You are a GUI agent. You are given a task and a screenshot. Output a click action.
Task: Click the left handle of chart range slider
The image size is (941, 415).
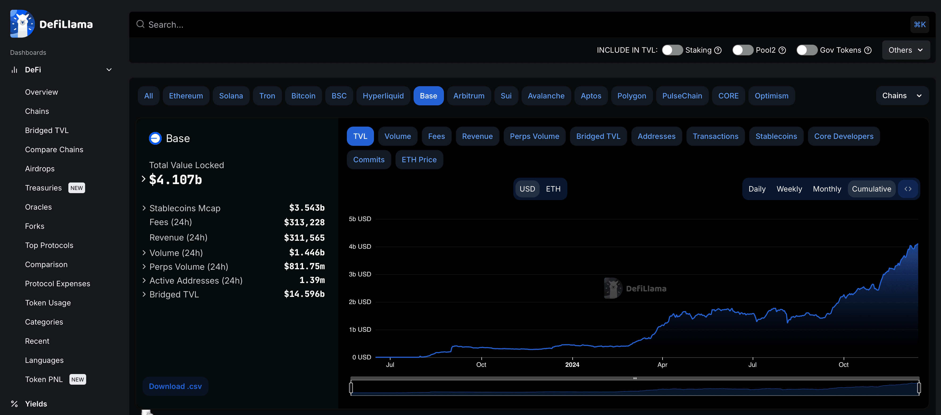351,388
